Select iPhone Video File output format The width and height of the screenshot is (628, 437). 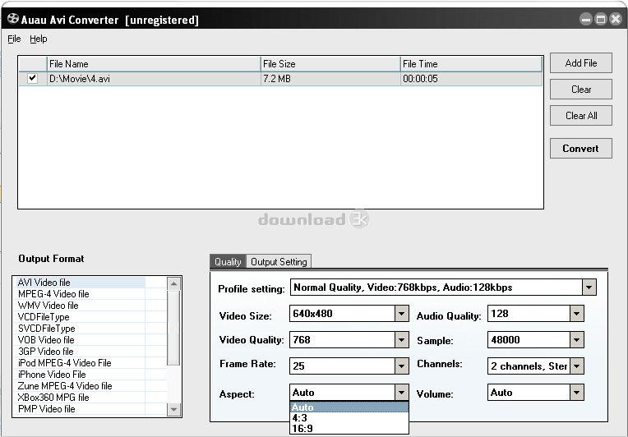point(79,375)
